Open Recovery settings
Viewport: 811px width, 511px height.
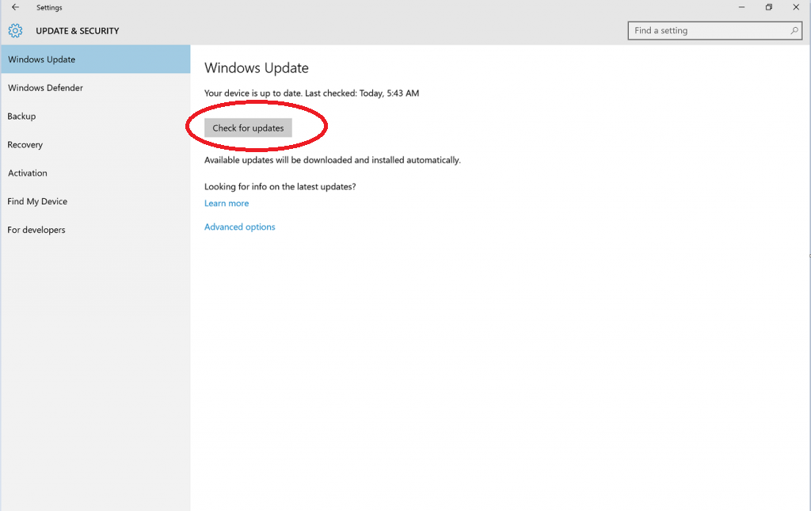(x=25, y=145)
